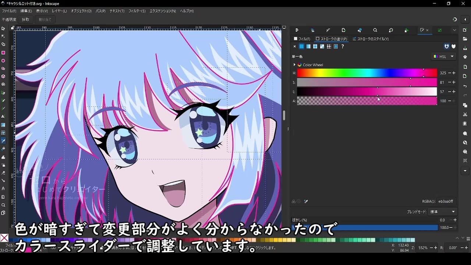Click the unknown paint question mark icon
Screen dimensions: 471x265
pyautogui.click(x=343, y=46)
